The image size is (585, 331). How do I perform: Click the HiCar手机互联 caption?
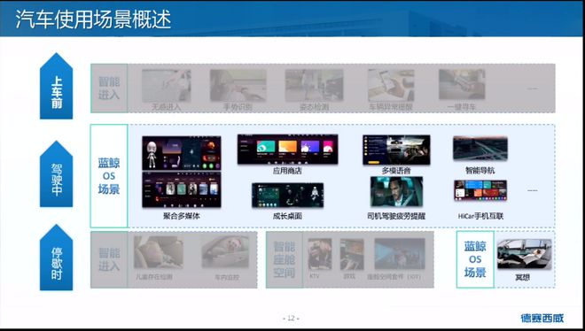click(480, 216)
